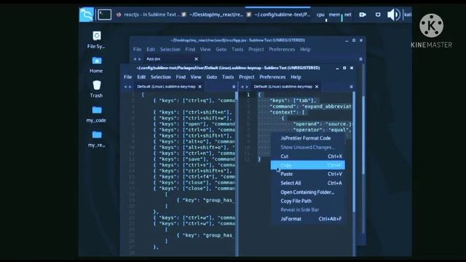
Task: Open Find menu in the front keymap window
Action: point(181,77)
